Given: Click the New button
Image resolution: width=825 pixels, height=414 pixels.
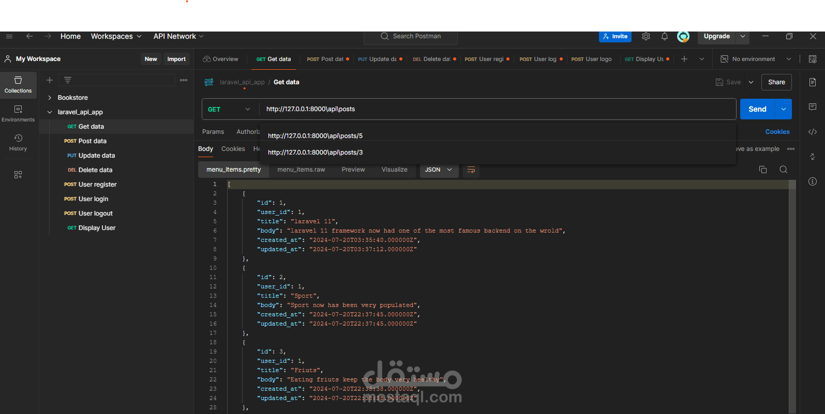Looking at the screenshot, I should point(151,59).
